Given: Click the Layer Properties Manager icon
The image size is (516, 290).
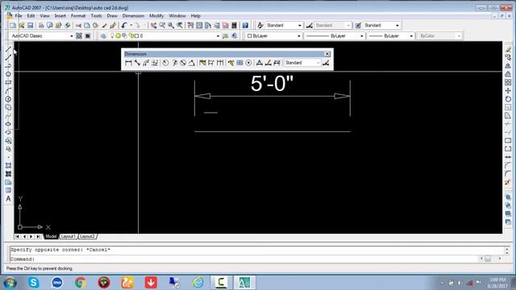Looking at the screenshot, I should [x=103, y=35].
